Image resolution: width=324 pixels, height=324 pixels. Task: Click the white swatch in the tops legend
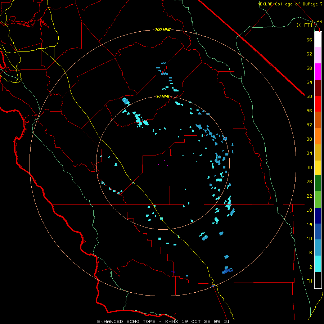(x=318, y=40)
